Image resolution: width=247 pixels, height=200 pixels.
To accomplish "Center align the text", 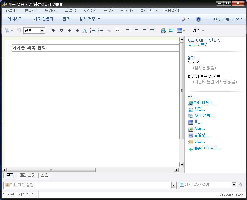I will 136,30.
